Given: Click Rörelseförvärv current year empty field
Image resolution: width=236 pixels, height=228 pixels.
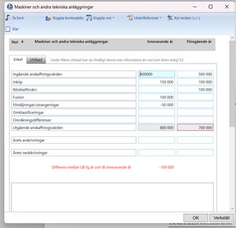Looking at the screenshot, I should pos(157,90).
